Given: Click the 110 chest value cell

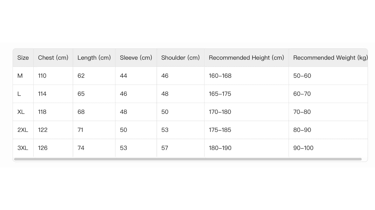Looking at the screenshot, I should (x=42, y=76).
